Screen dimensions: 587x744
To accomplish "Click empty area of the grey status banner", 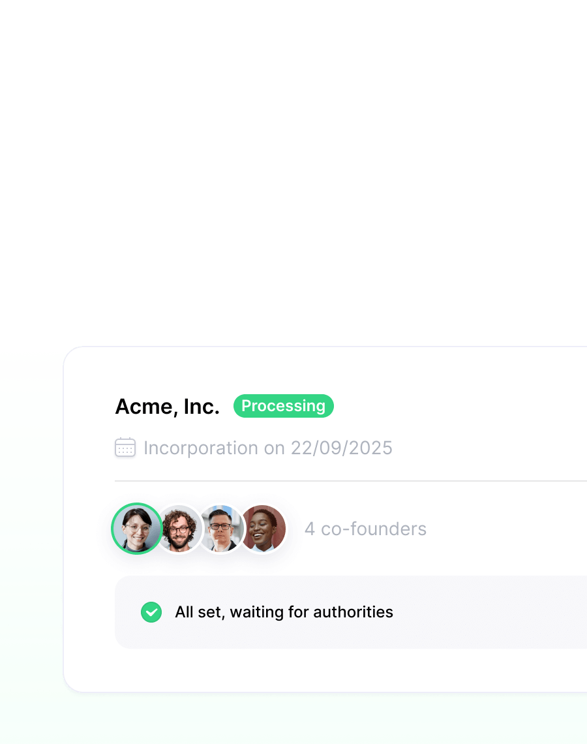I will 489,612.
